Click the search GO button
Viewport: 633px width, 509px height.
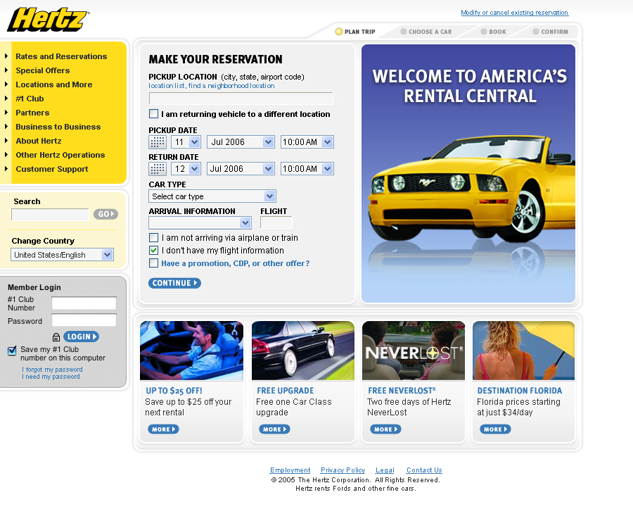[x=105, y=214]
